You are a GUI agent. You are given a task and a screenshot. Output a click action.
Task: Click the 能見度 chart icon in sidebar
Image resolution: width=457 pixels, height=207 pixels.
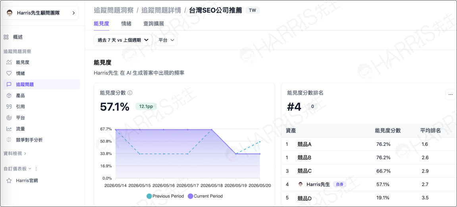(9, 62)
